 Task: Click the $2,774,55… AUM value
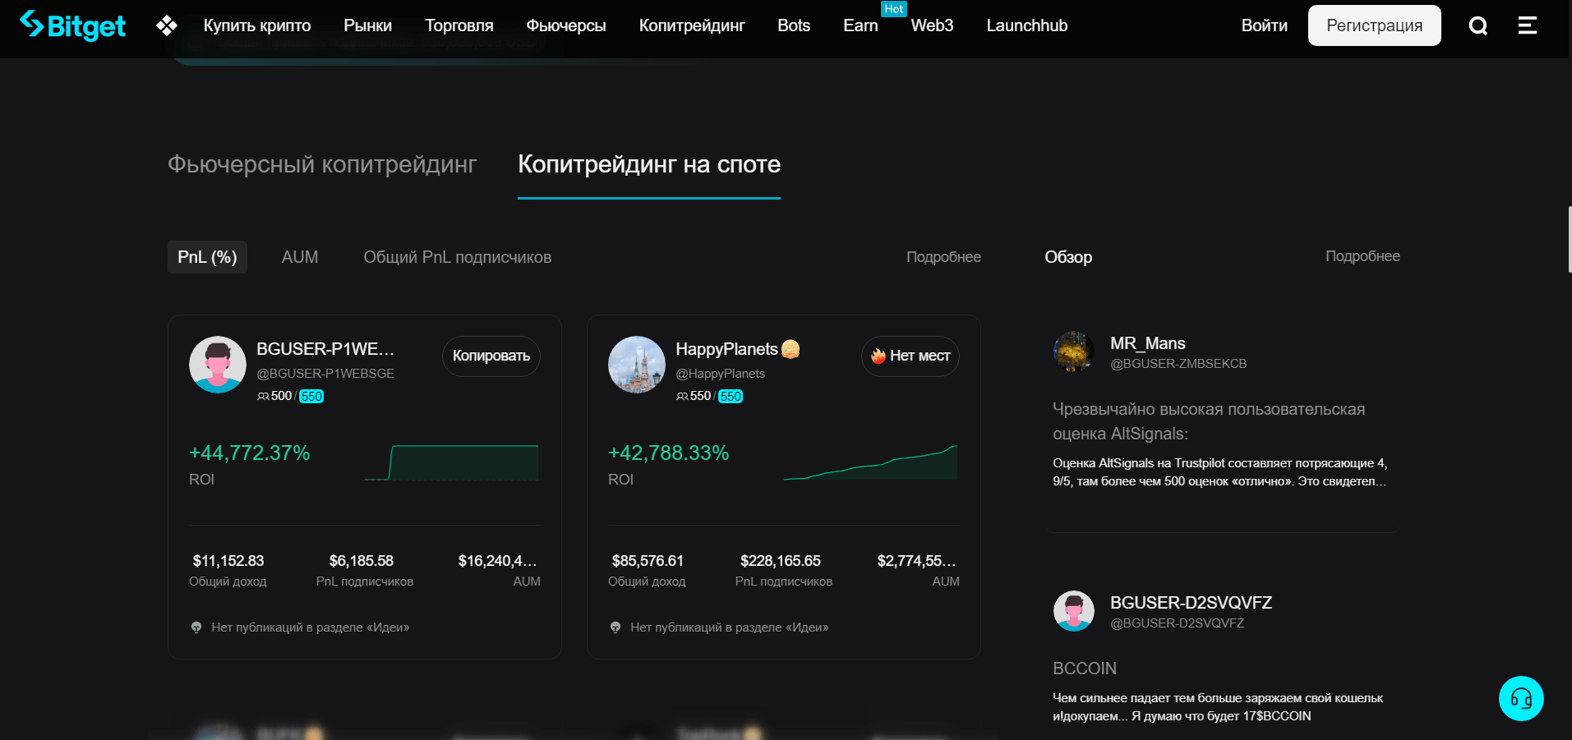coord(916,561)
